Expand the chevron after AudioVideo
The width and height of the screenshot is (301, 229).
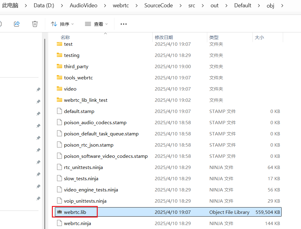coord(105,5)
